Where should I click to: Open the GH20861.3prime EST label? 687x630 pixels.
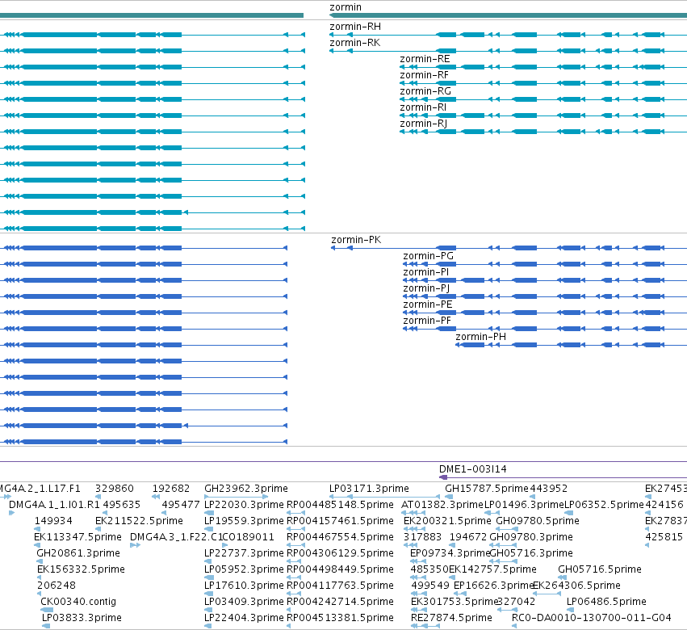tap(78, 554)
